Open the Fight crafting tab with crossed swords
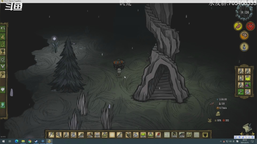The image size is (257, 144). click(3, 67)
